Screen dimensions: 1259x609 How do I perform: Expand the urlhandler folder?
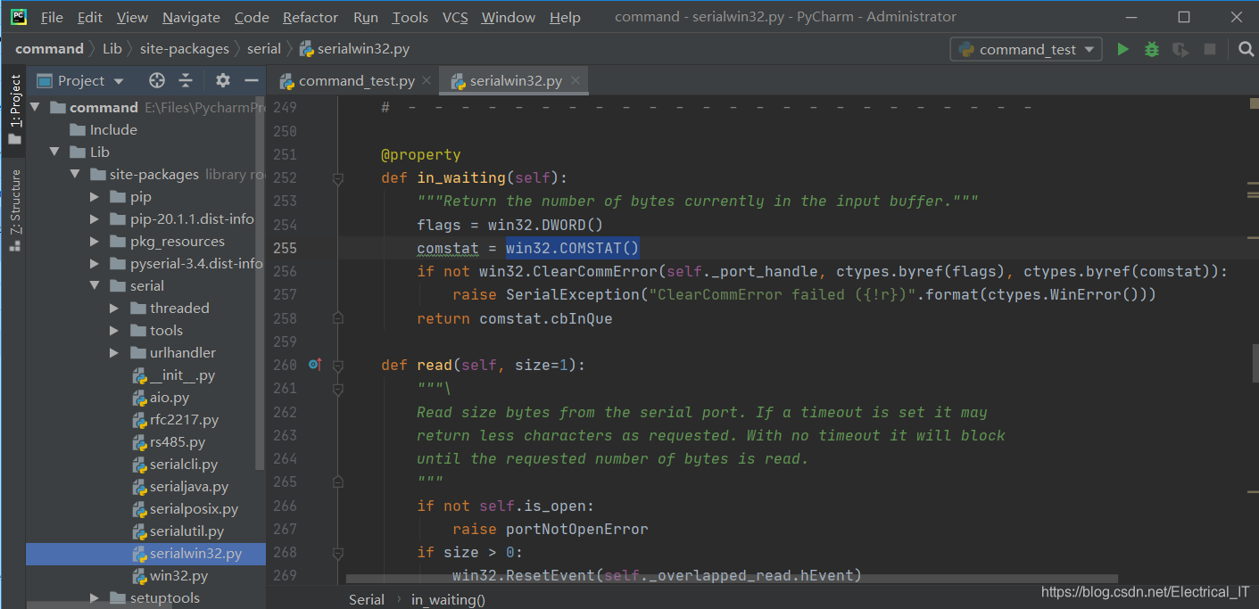point(114,353)
